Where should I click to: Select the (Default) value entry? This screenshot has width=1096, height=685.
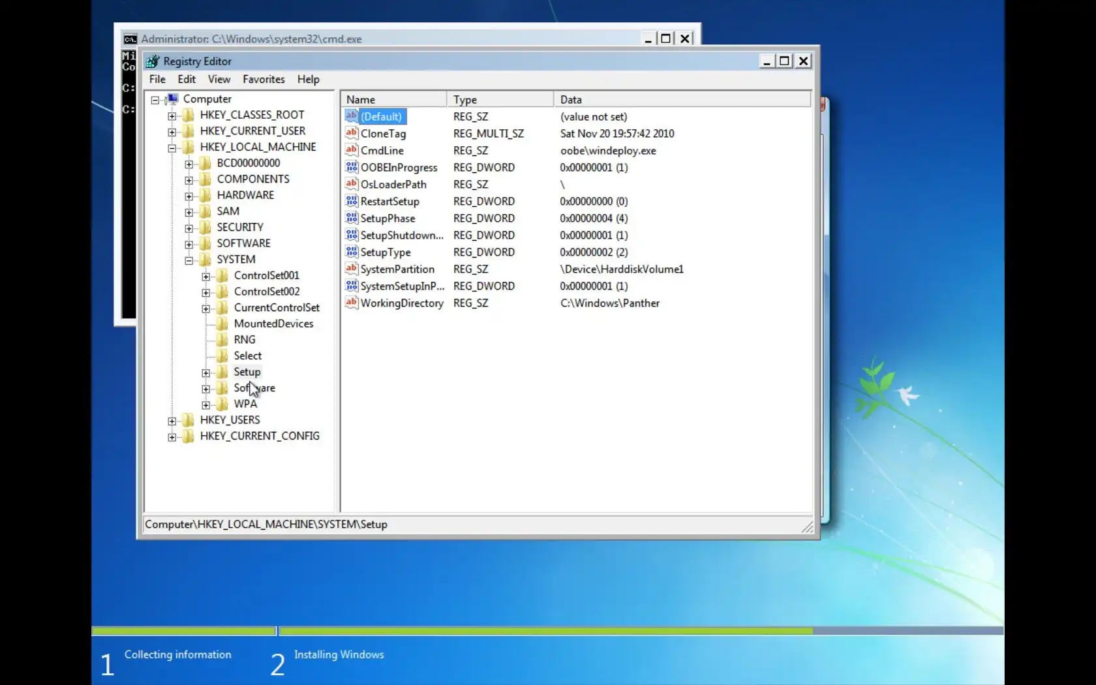tap(382, 117)
